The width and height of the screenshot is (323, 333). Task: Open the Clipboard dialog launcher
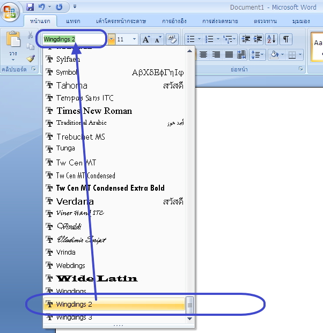coord(33,69)
